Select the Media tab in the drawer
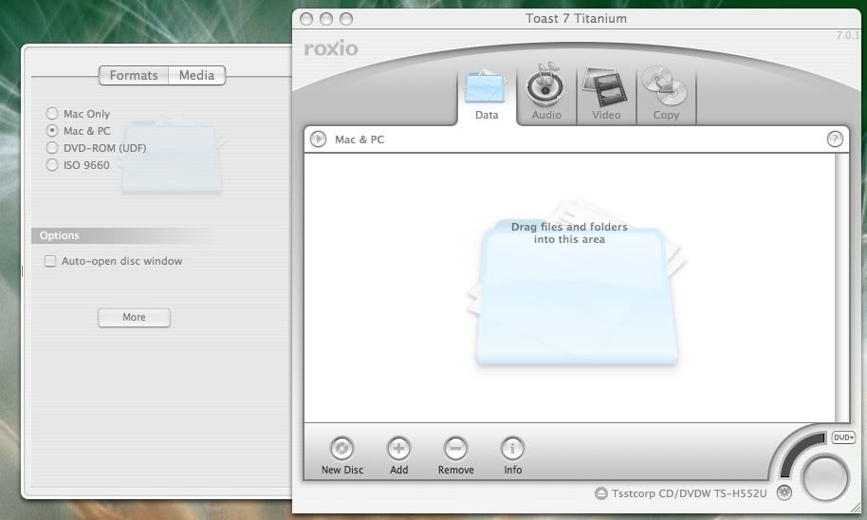The width and height of the screenshot is (867, 520). (197, 75)
